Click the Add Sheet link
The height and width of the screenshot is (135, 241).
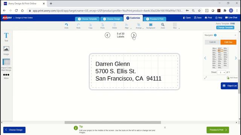(x=232, y=78)
